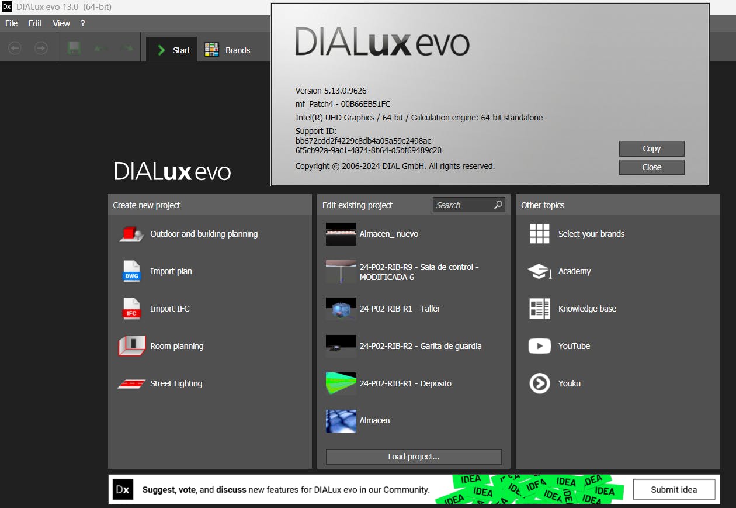
Task: Click the green Start arrow icon
Action: pos(161,50)
